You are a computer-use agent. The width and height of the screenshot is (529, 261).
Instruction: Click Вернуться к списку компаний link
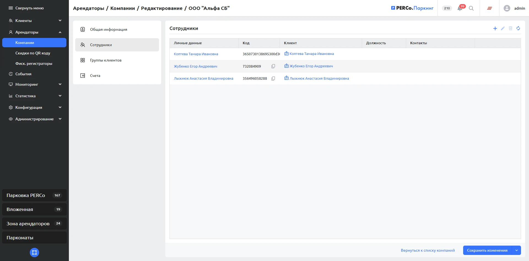point(428,250)
